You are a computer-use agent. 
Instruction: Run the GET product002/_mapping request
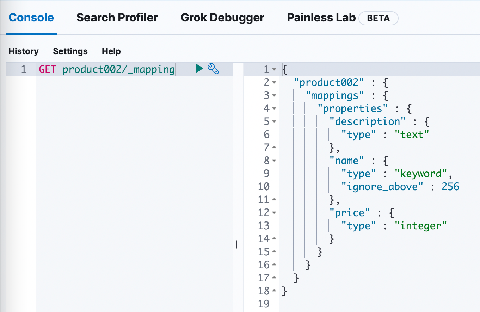199,69
